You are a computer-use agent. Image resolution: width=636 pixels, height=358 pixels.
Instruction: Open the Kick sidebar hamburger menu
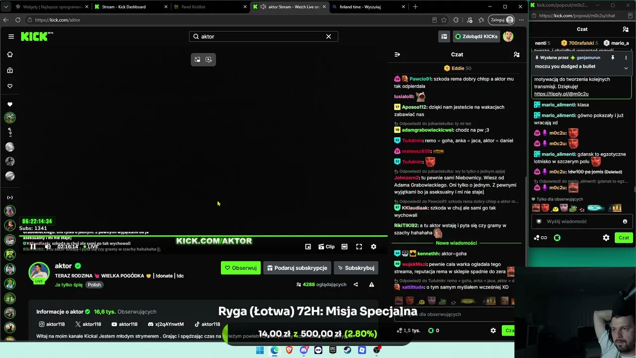click(11, 36)
